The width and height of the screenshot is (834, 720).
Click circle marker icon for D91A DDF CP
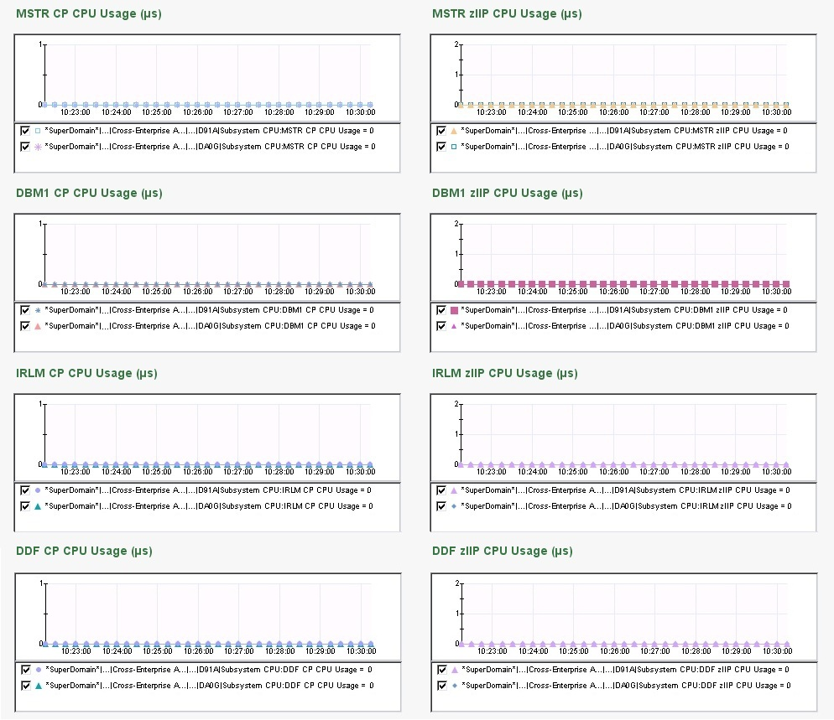tap(39, 670)
